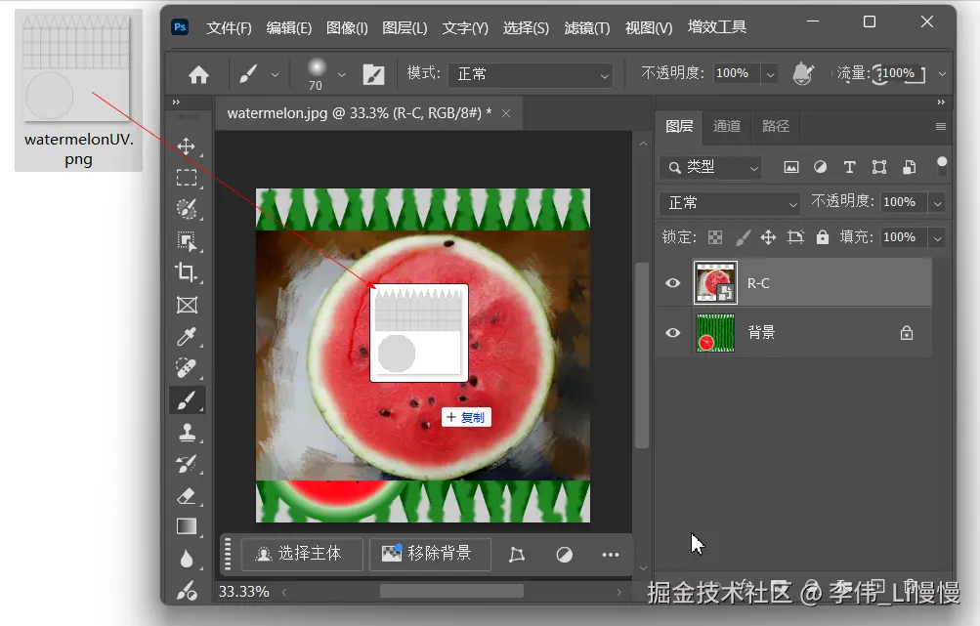Toggle lock position
This screenshot has height=626, width=980.
click(768, 237)
